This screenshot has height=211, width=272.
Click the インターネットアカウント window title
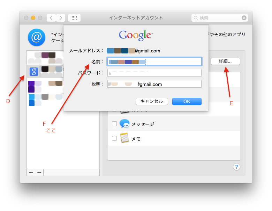pos(136,18)
